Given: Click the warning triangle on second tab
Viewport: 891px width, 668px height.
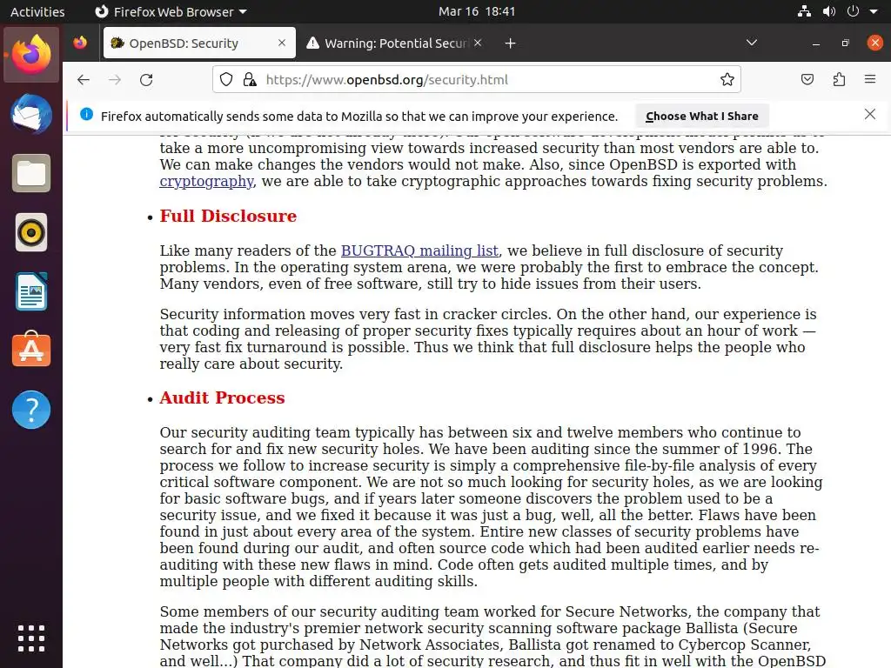Looking at the screenshot, I should [312, 43].
